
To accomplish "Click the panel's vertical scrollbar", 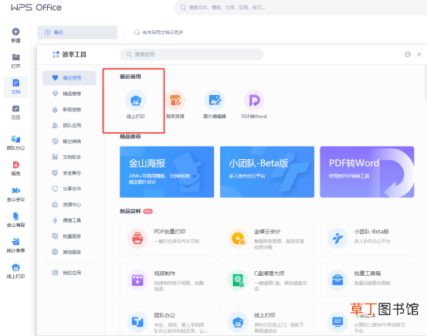I will tap(425, 83).
